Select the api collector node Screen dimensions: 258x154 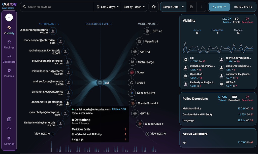[100, 82]
